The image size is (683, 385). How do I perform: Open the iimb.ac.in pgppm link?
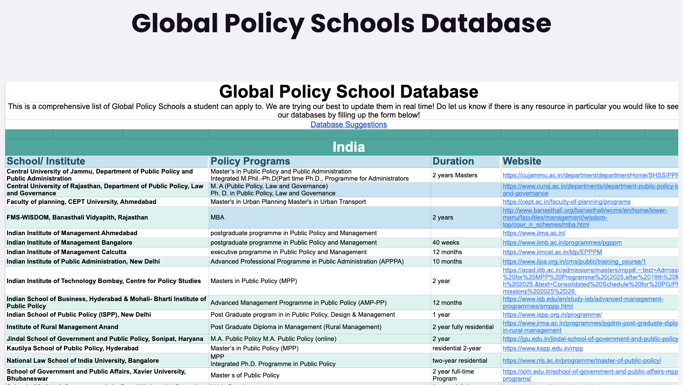[562, 242]
